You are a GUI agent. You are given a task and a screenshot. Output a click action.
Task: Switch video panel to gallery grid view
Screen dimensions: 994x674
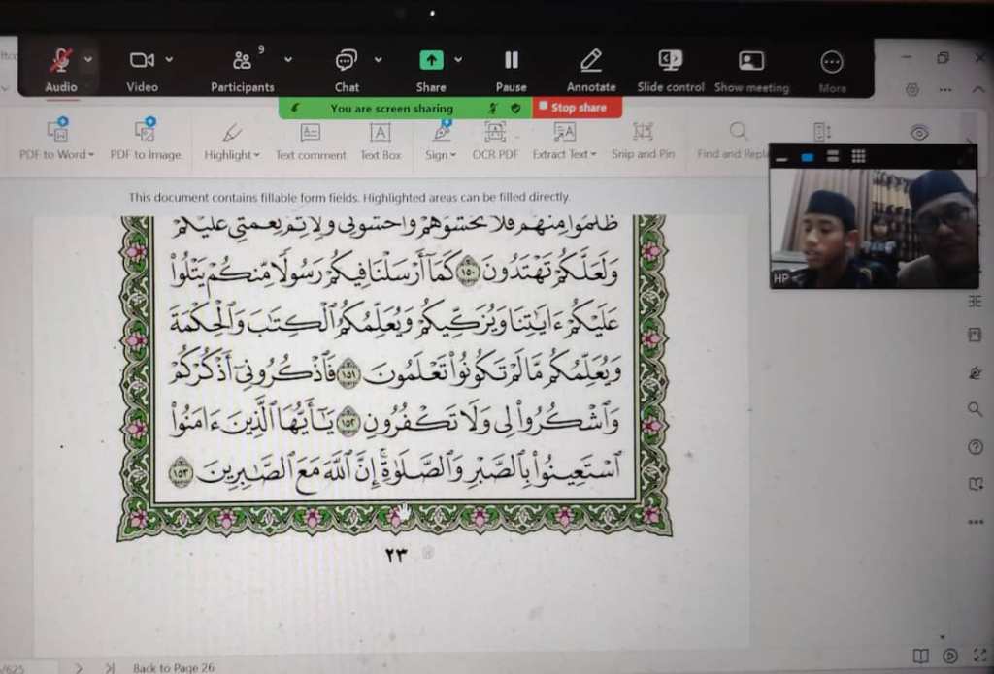tap(858, 156)
